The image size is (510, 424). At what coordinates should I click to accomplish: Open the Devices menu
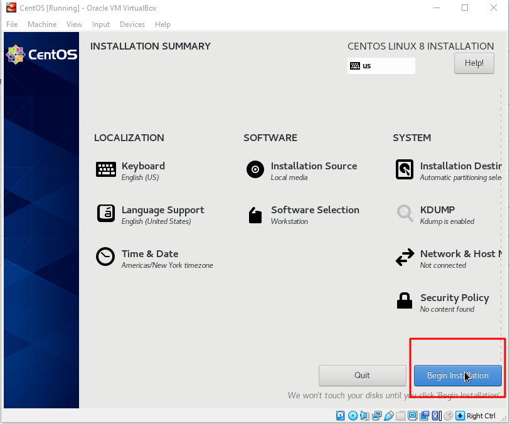132,24
